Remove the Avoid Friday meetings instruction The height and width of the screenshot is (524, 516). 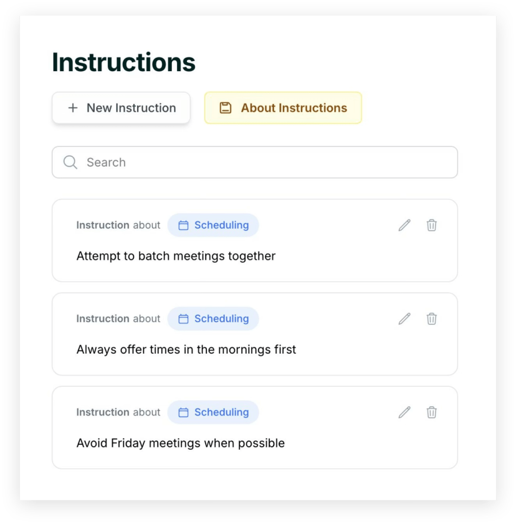pyautogui.click(x=432, y=412)
